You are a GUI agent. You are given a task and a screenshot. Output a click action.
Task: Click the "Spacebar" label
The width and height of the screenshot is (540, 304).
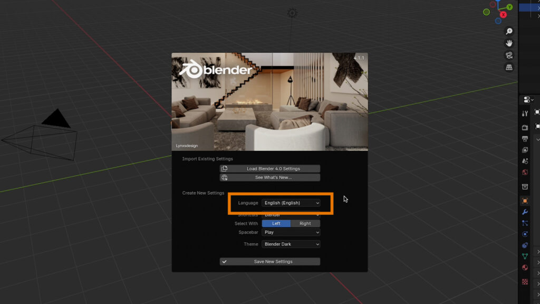pyautogui.click(x=248, y=232)
